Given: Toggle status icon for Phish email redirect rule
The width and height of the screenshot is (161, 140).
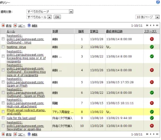Looking at the screenshot, I should pyautogui.click(x=152, y=112).
